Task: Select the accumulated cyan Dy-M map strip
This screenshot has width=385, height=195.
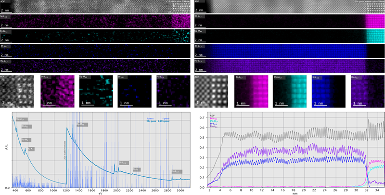Action: pos(290,36)
